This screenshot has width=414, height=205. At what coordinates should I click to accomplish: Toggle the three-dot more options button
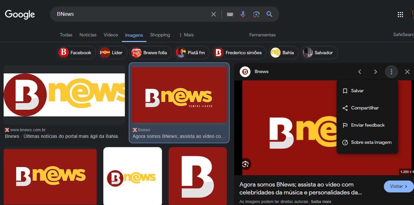[391, 72]
